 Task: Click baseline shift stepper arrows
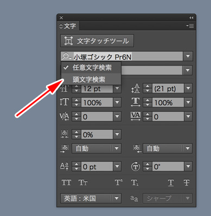[76, 167]
